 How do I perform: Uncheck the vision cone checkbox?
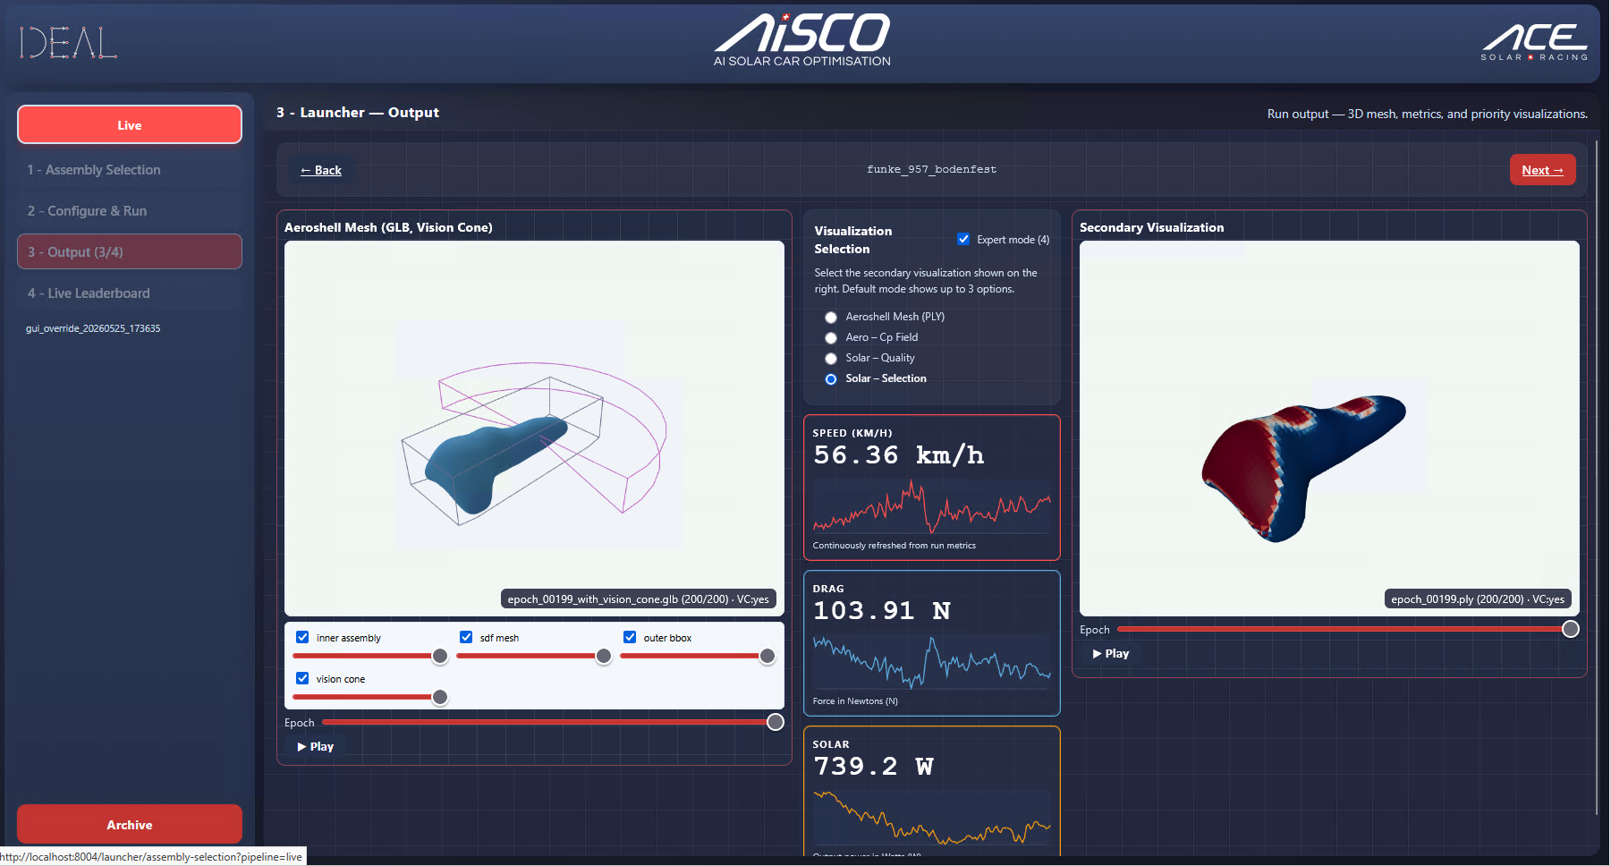tap(302, 678)
